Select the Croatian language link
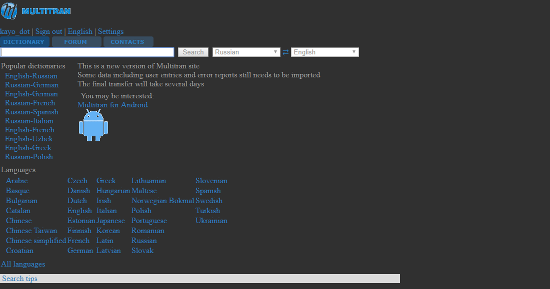The image size is (550, 289). click(19, 251)
